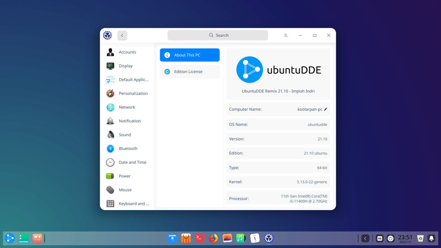441x248 pixels.
Task: Open the Music player from the dock
Action: tap(241, 238)
